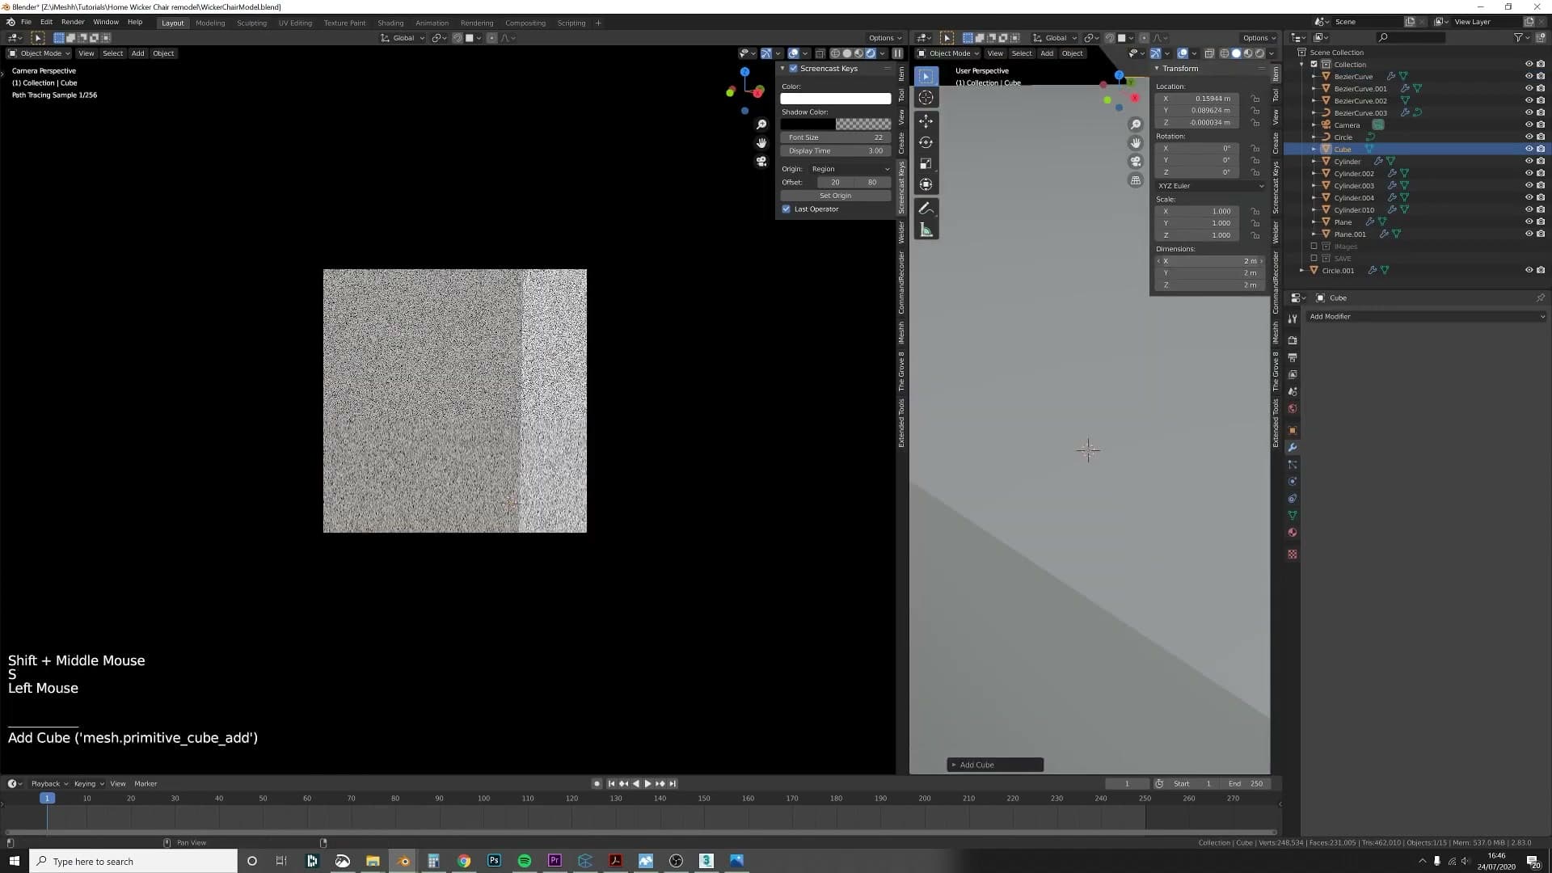Select the Transform tool in right viewport
Viewport: 1552px width, 873px height.
926,185
